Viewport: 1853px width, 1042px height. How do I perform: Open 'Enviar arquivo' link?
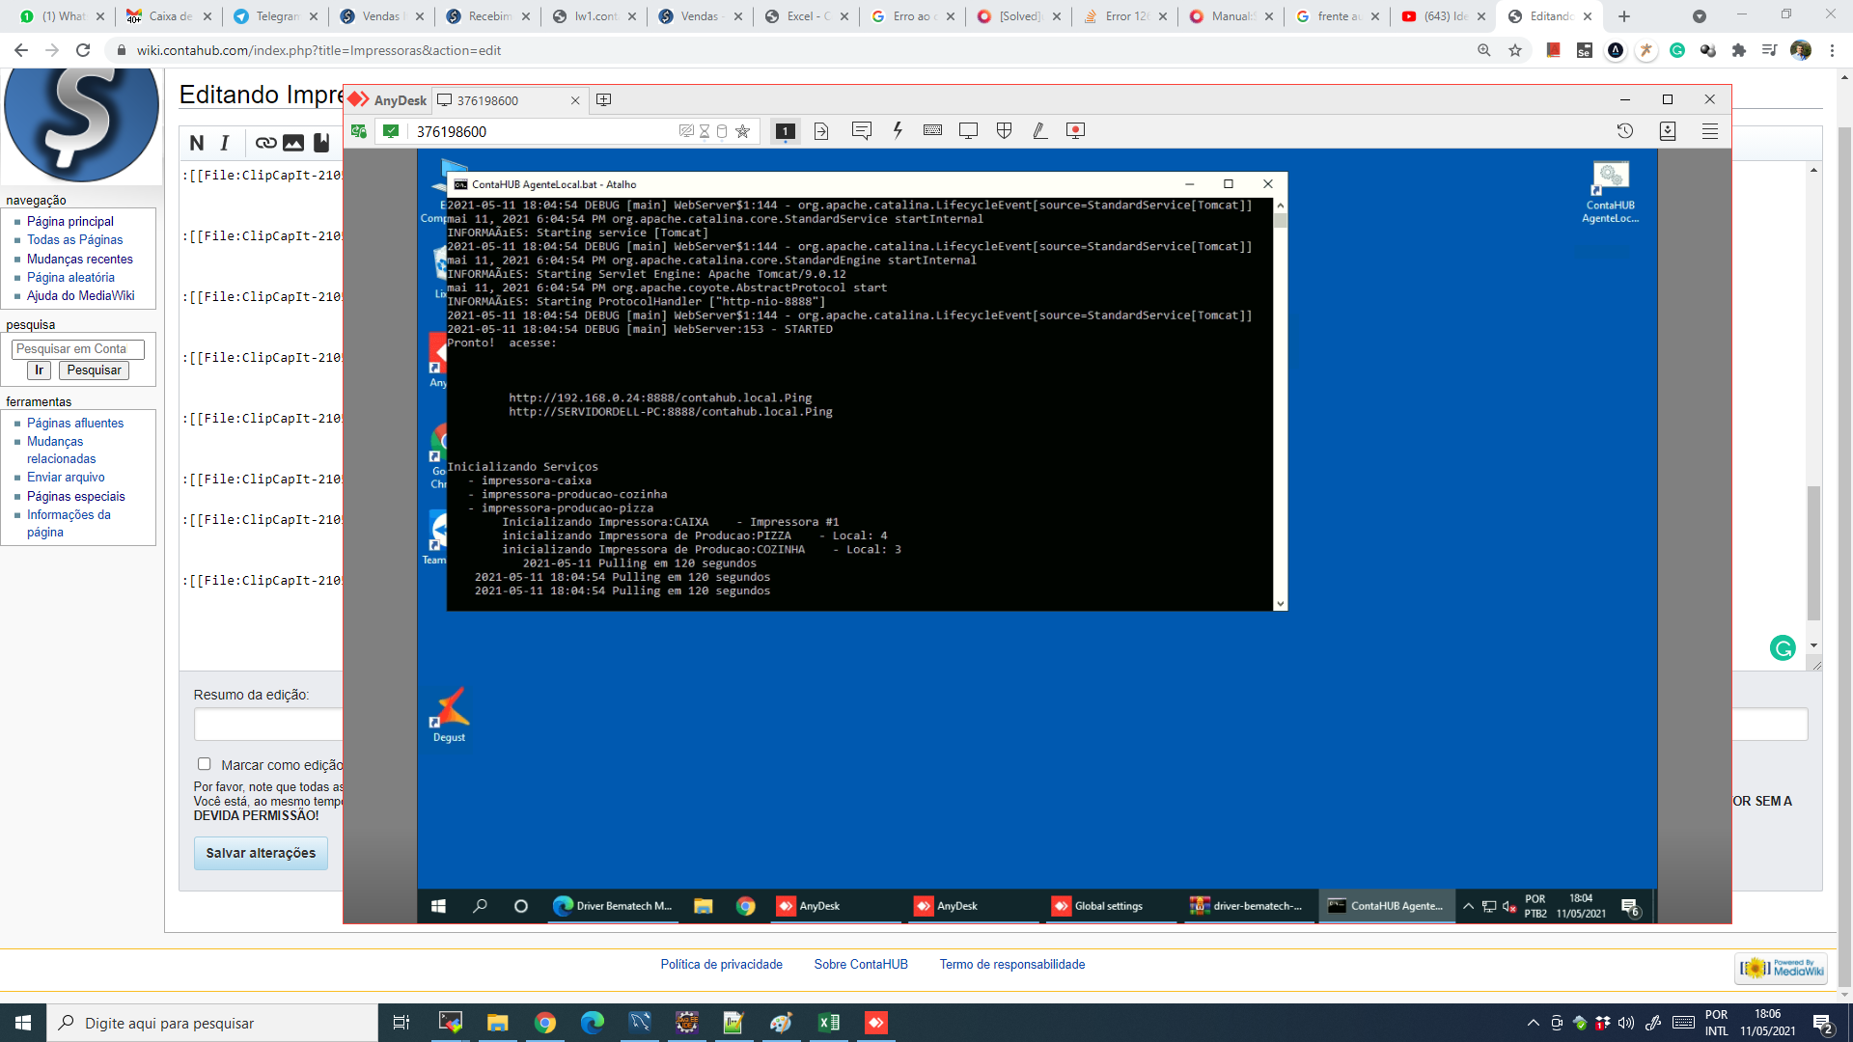pyautogui.click(x=66, y=477)
